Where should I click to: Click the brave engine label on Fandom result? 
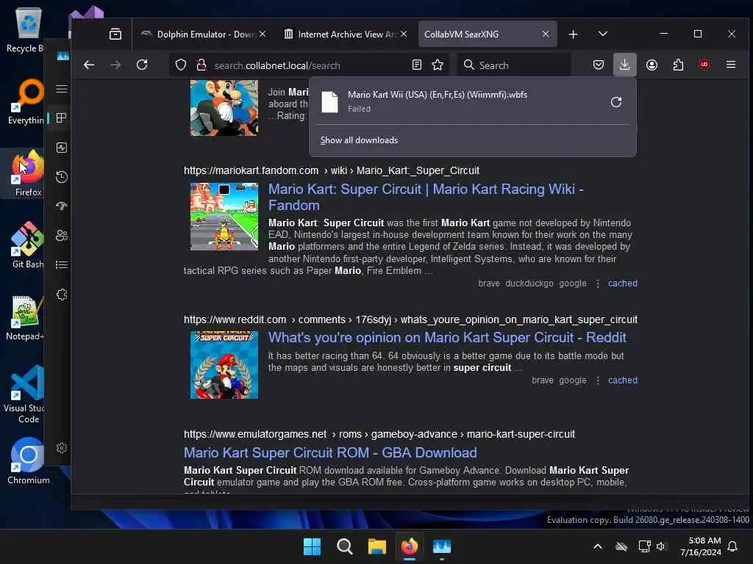point(489,283)
